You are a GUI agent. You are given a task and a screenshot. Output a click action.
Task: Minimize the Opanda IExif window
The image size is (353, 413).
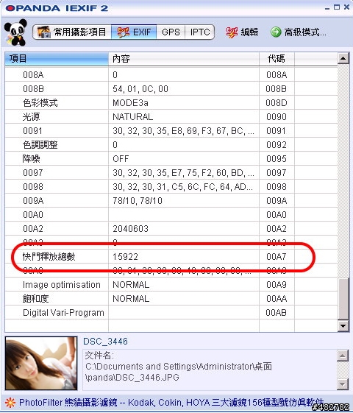pyautogui.click(x=327, y=8)
